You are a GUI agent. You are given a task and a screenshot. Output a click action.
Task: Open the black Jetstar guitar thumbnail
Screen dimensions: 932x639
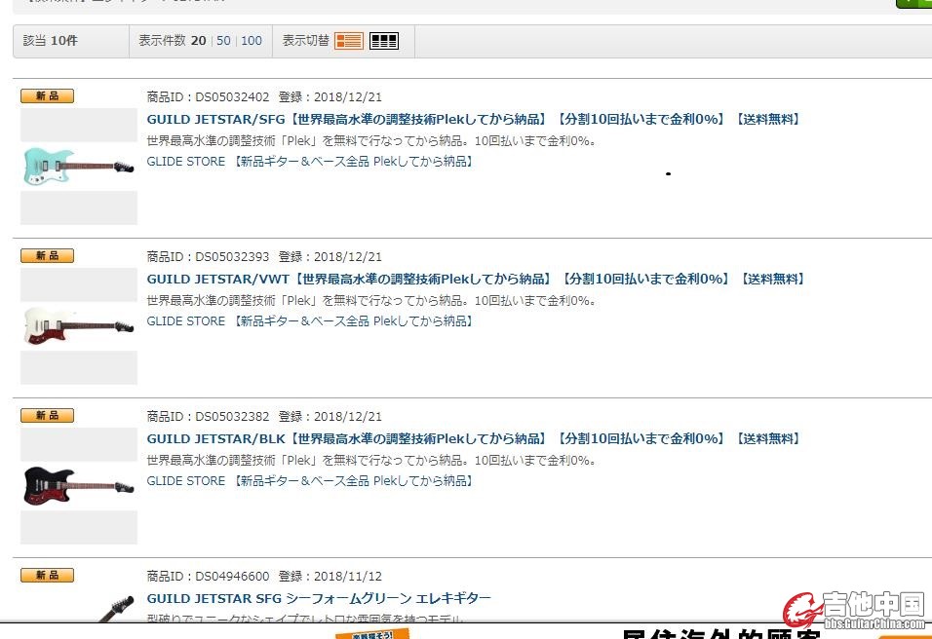coord(78,485)
